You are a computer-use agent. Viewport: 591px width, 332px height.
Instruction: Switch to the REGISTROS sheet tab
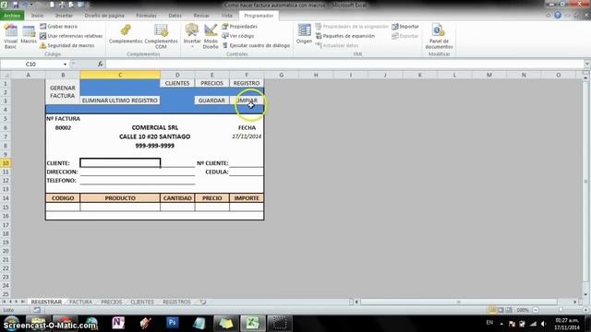pyautogui.click(x=176, y=302)
